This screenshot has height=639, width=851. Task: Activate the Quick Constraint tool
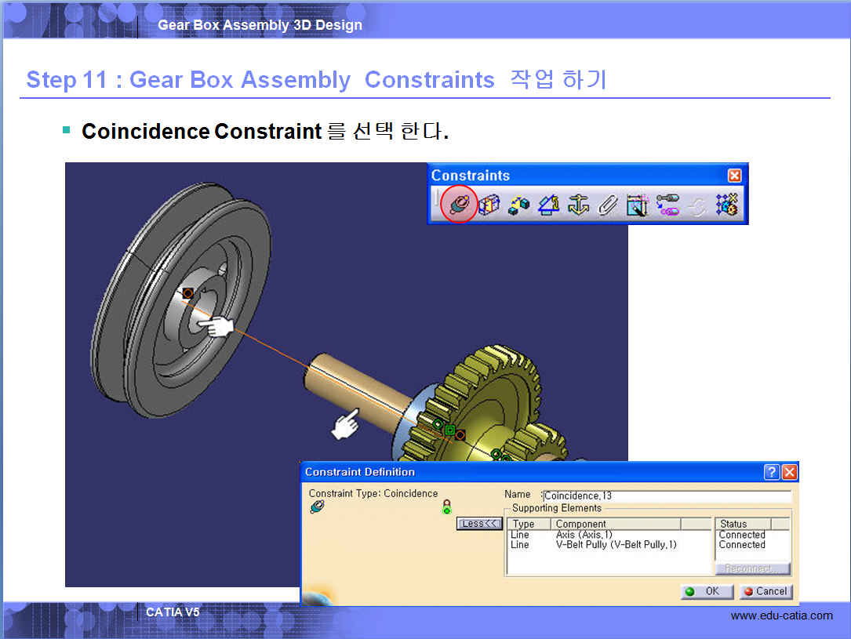tap(638, 205)
